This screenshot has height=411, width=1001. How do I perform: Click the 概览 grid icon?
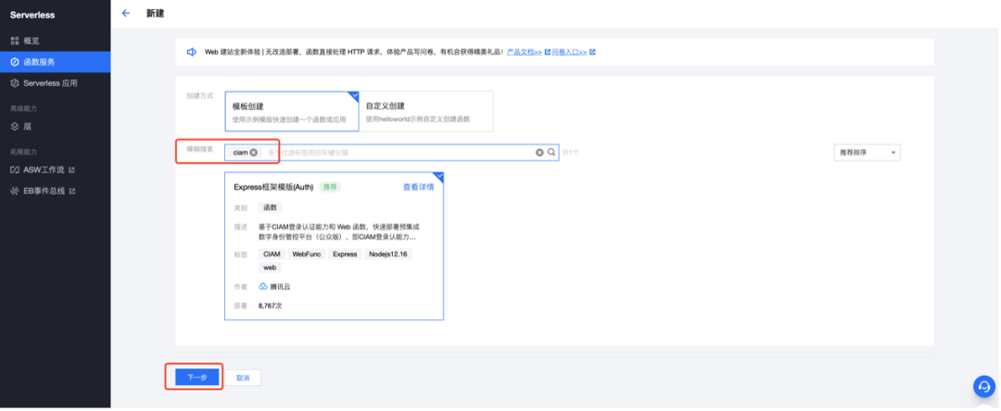(x=15, y=41)
